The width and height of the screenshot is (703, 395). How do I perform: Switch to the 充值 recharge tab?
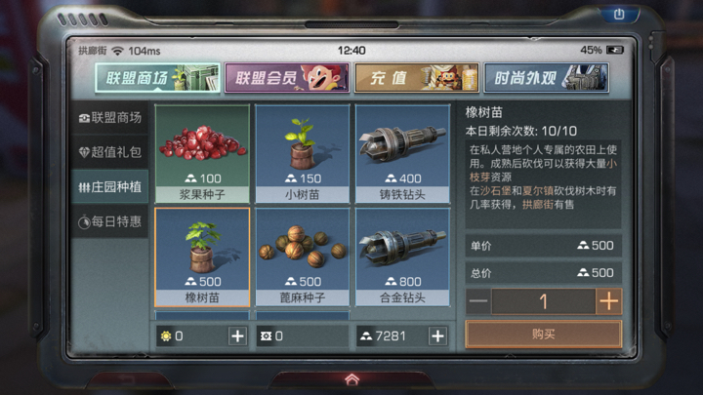pos(417,78)
